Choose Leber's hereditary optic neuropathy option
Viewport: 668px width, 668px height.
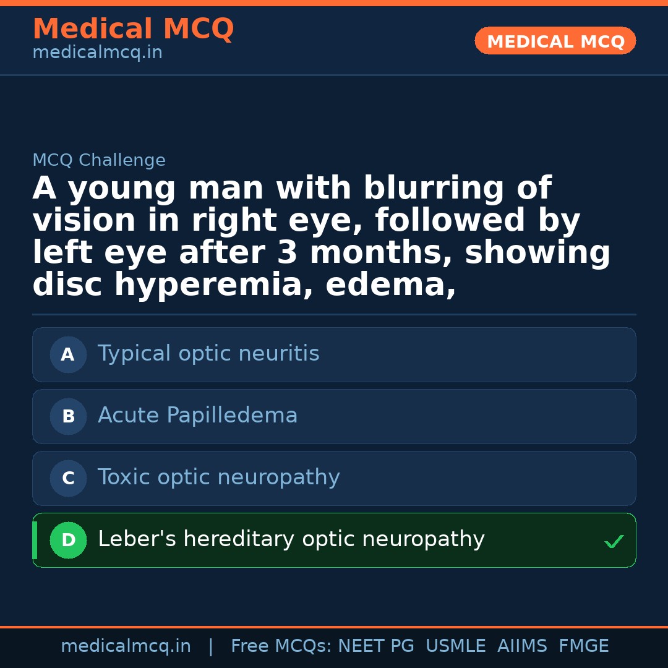pos(291,539)
